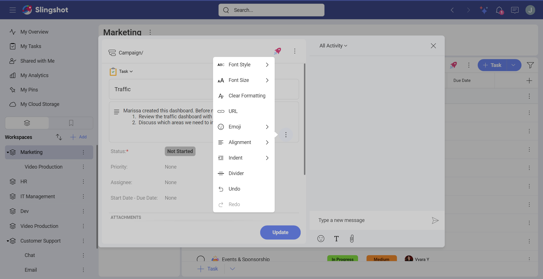Screen dimensions: 543x279
Task: Collapse the Marketing workspace tree
Action: pos(8,152)
